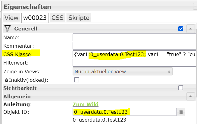Click the CSS Klasse input field
197x124 pixels.
tap(134, 54)
